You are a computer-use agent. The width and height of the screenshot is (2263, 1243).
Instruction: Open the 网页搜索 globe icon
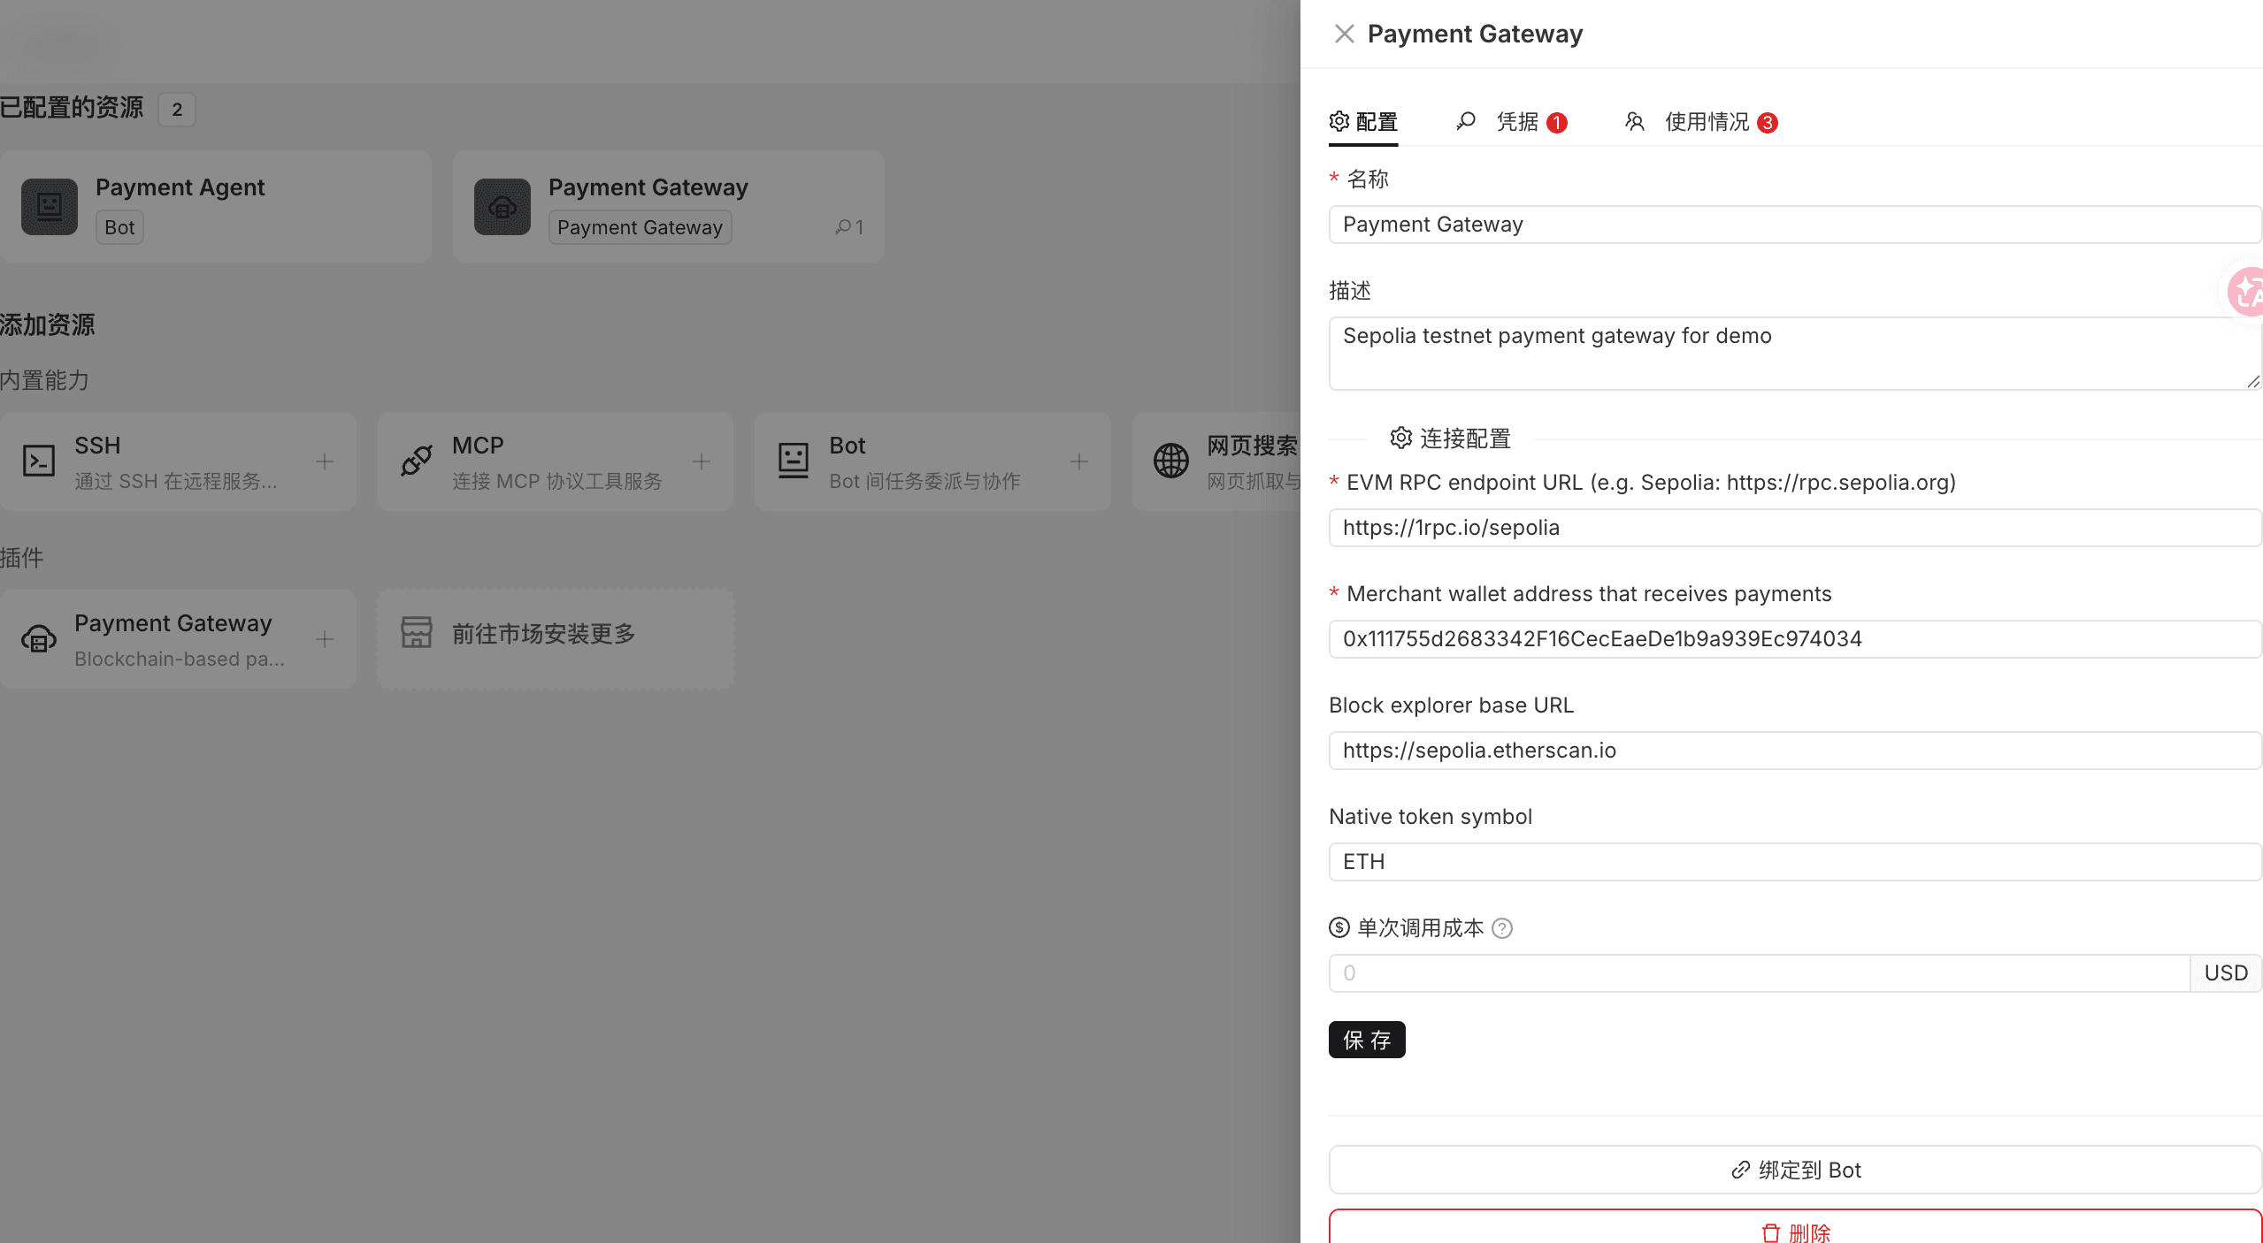pyautogui.click(x=1170, y=461)
